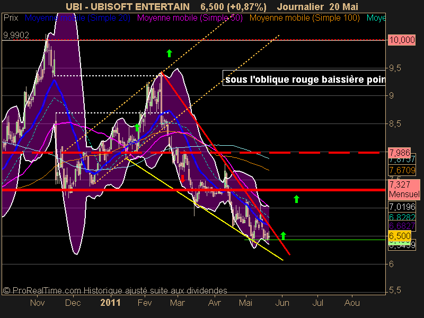
Task: Click the 'Fev' label on the time axis
Action: (145, 303)
